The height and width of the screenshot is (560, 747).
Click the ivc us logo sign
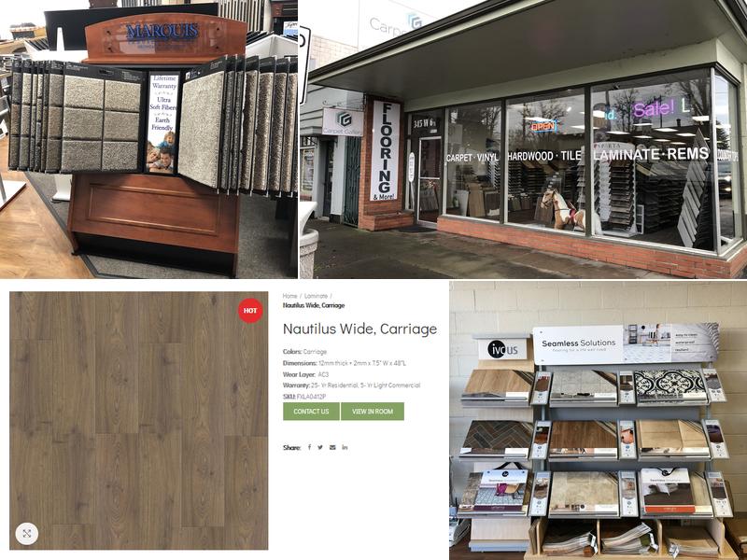(x=503, y=349)
